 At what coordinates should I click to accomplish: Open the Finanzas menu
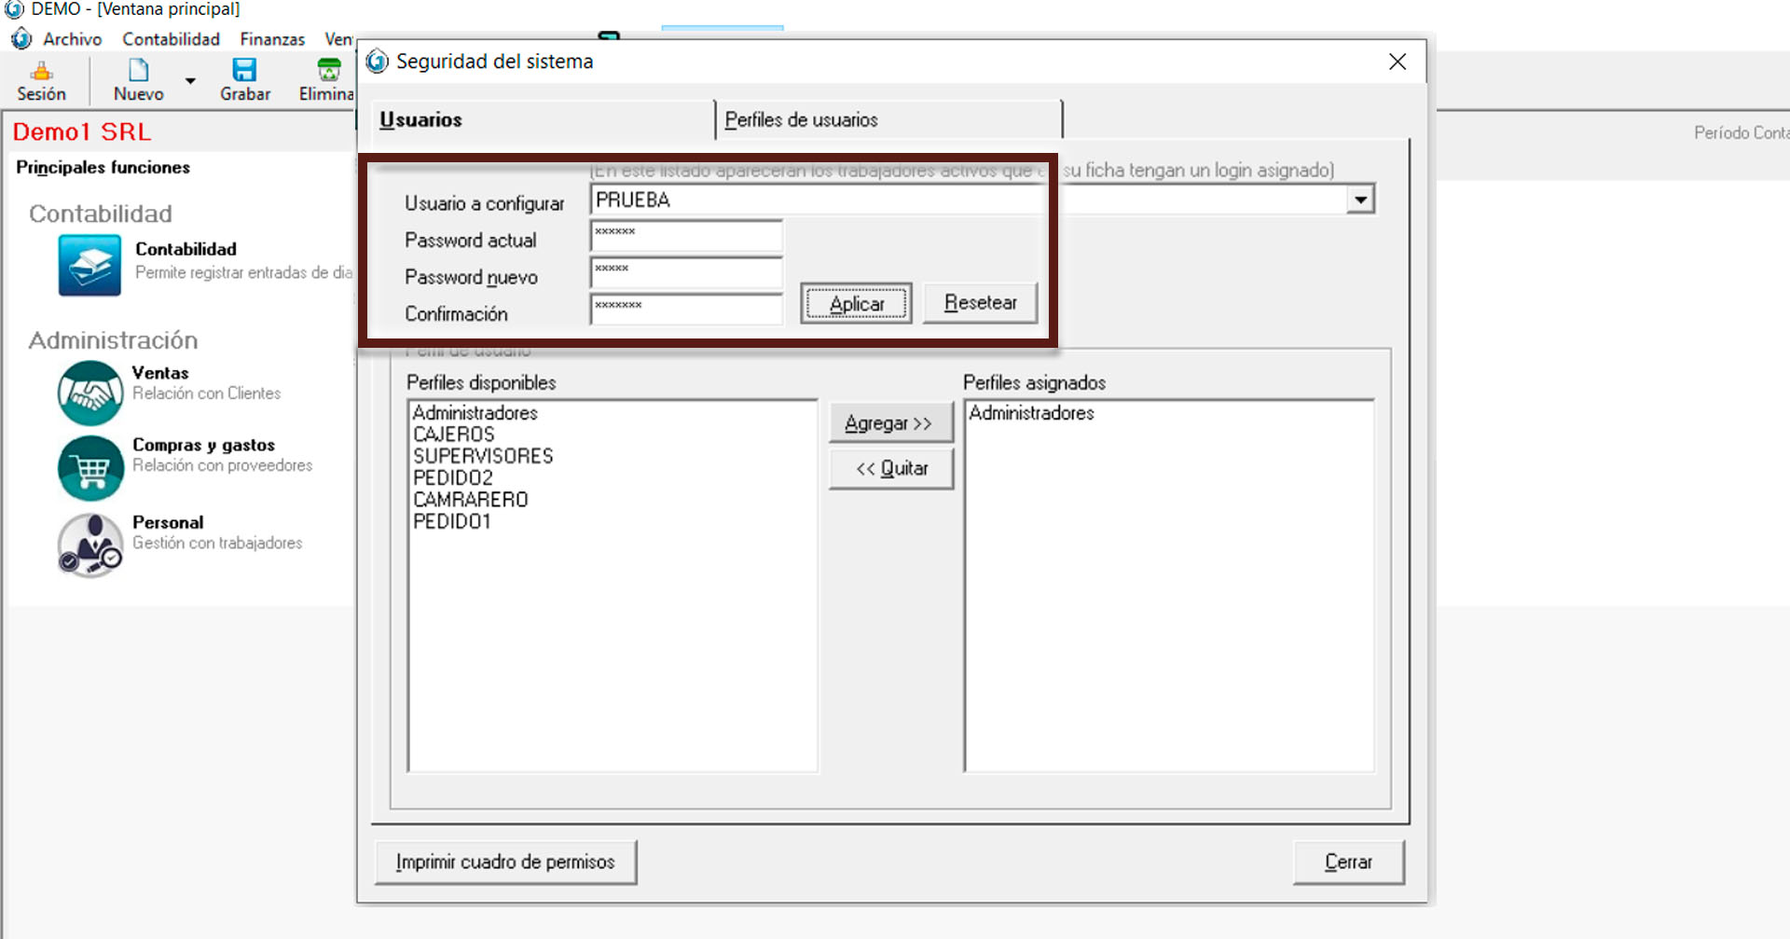[272, 39]
